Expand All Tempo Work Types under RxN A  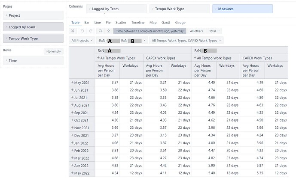(x=98, y=58)
